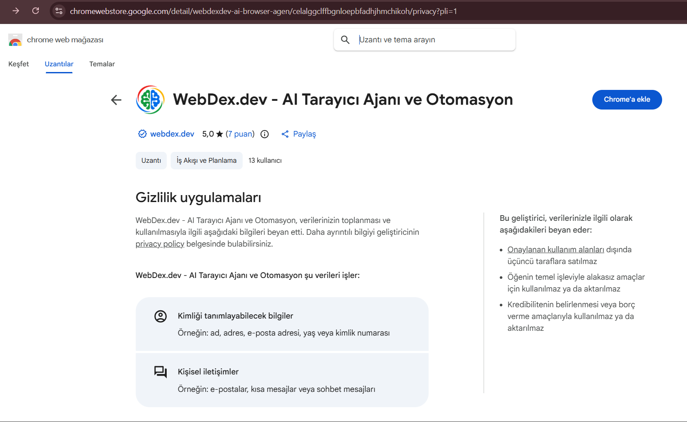Click the Paylaş share link
This screenshot has height=422, width=687.
pyautogui.click(x=304, y=134)
